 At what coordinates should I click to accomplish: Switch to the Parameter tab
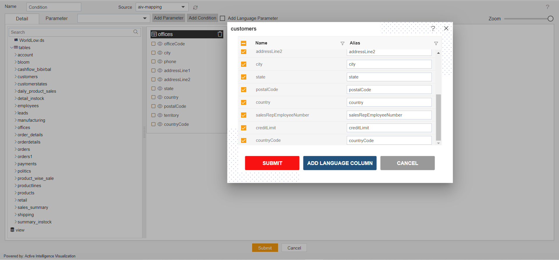click(56, 18)
